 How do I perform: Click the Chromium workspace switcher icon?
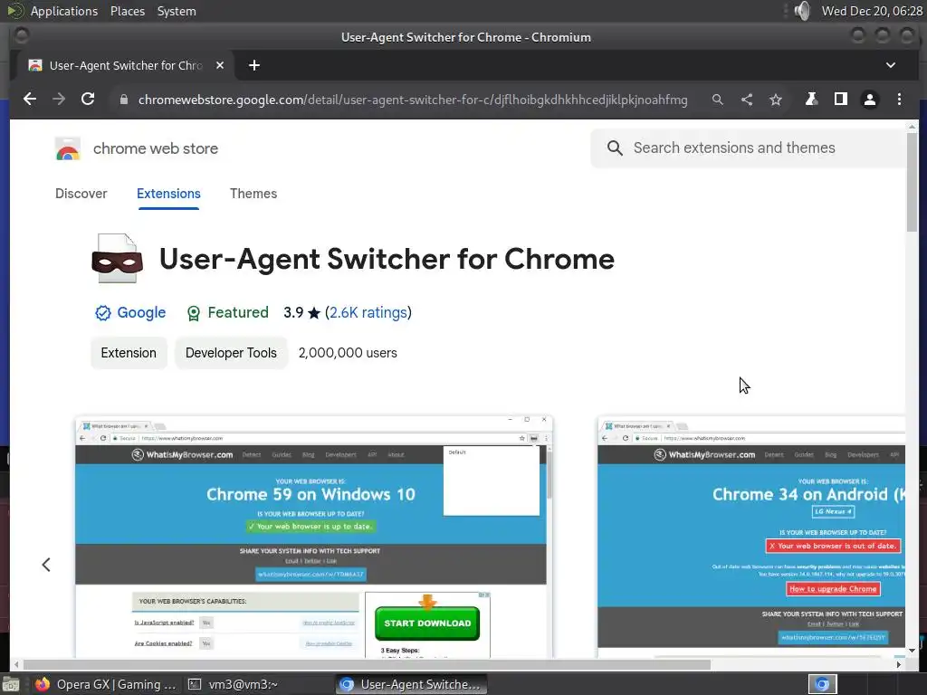[822, 684]
